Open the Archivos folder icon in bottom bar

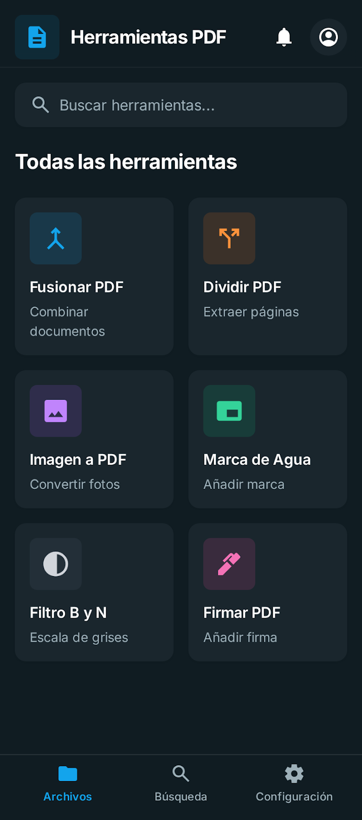pyautogui.click(x=67, y=773)
